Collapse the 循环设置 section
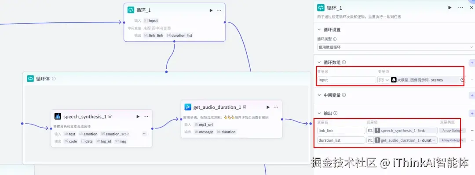This screenshot has width=475, height=175. coord(319,30)
